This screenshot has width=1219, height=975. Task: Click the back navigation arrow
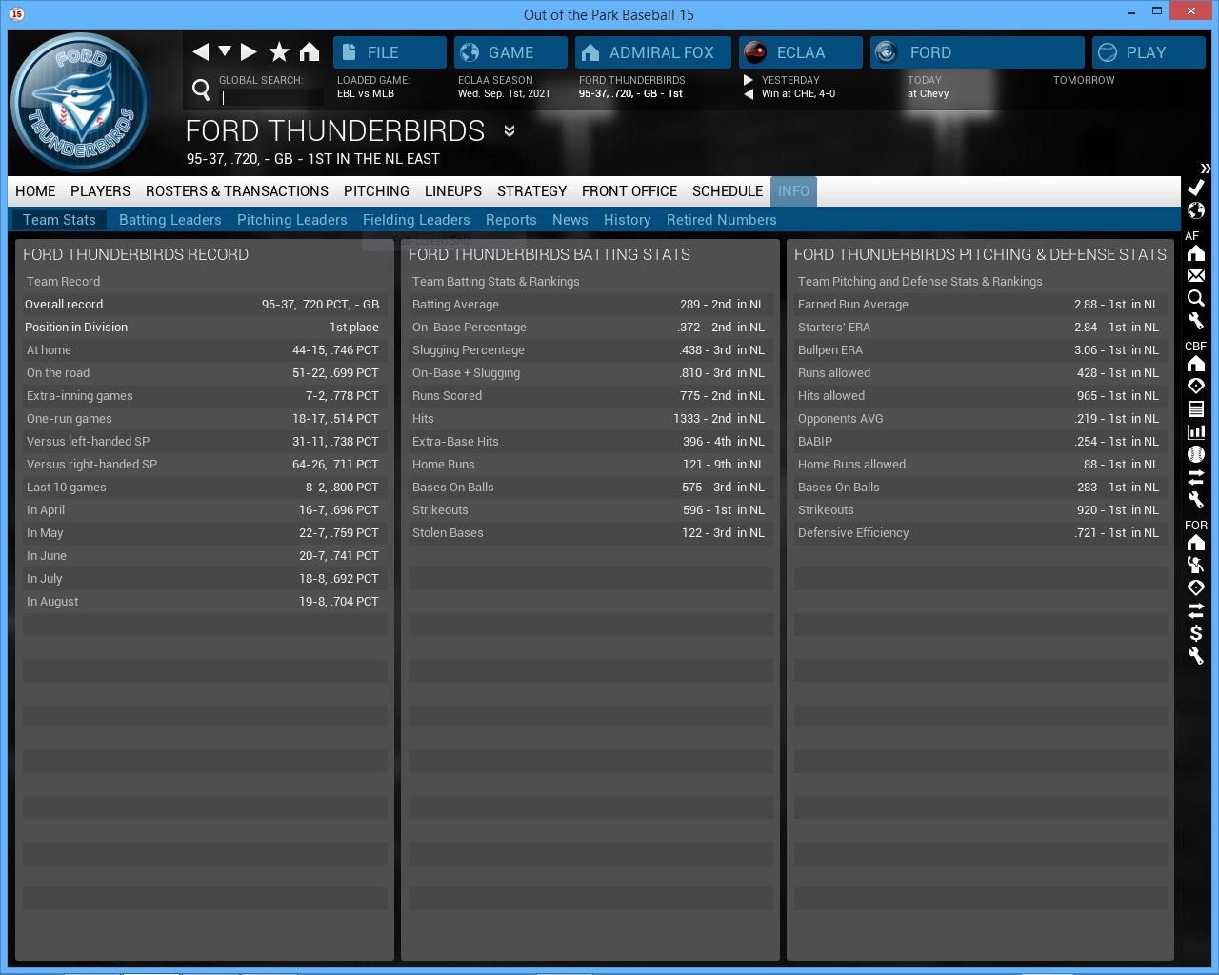point(200,51)
